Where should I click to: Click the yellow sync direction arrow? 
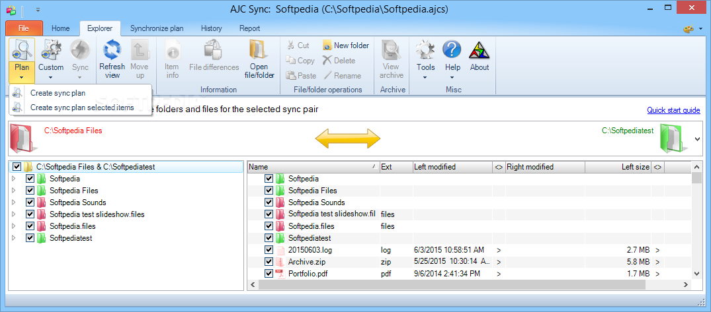pyautogui.click(x=347, y=138)
